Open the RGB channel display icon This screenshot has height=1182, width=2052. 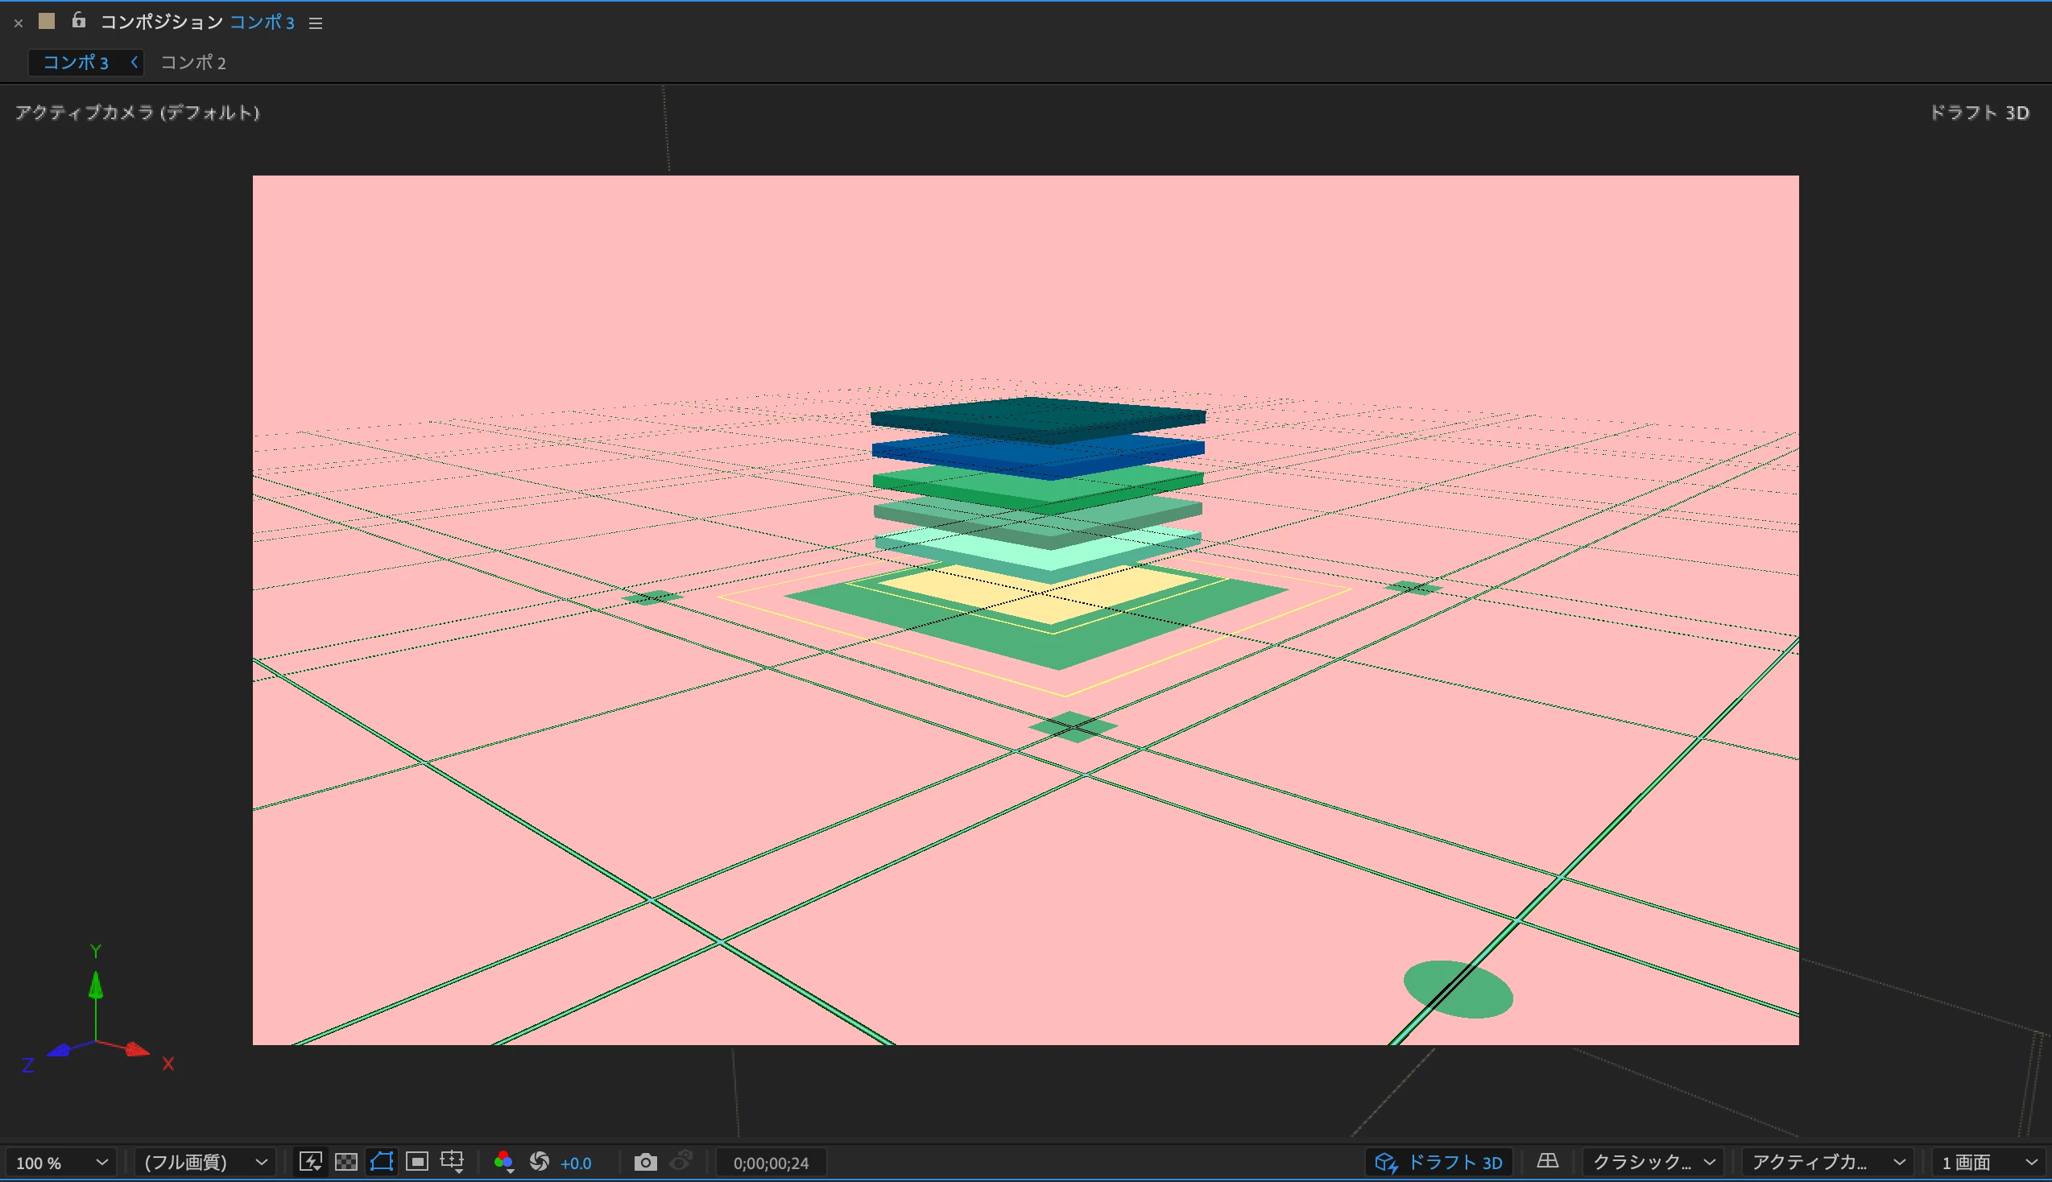(x=503, y=1162)
